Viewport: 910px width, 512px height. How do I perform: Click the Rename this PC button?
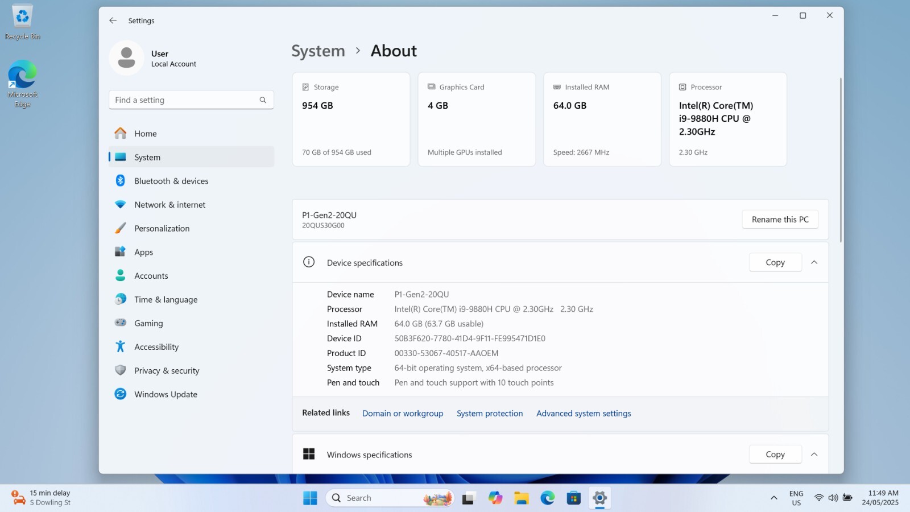780,220
